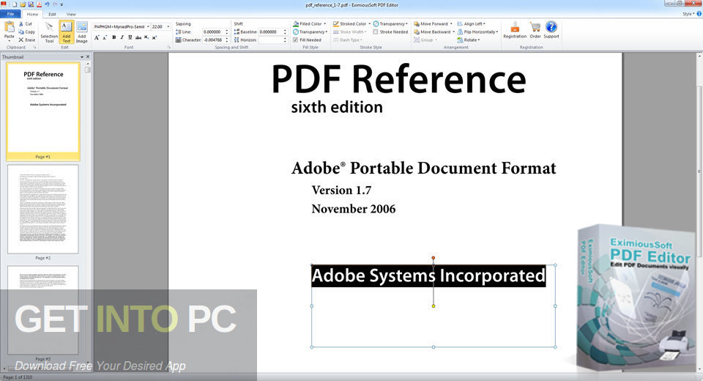Viewport: 703px width, 381px height.
Task: Apply Bold formatting
Action: (x=114, y=37)
